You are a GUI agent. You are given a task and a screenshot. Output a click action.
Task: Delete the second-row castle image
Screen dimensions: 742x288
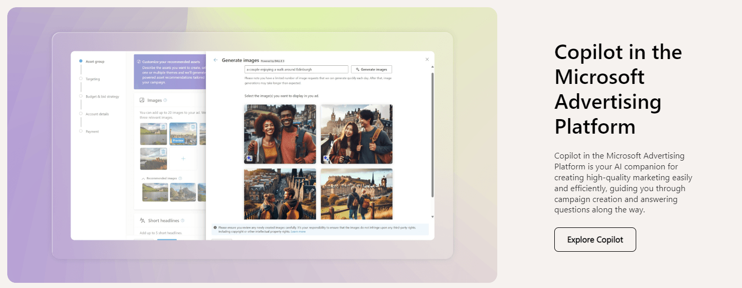tap(163, 152)
